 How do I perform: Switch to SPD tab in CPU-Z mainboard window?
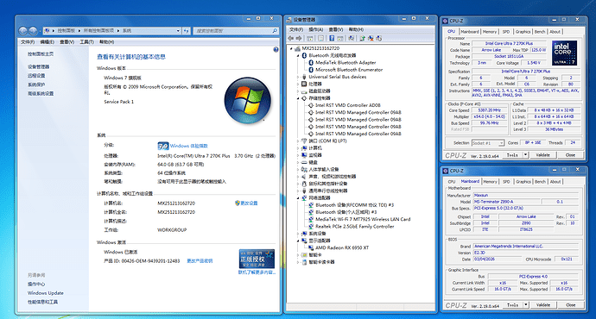(x=506, y=182)
